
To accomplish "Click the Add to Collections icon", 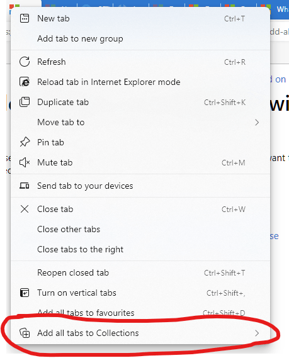I will [25, 333].
